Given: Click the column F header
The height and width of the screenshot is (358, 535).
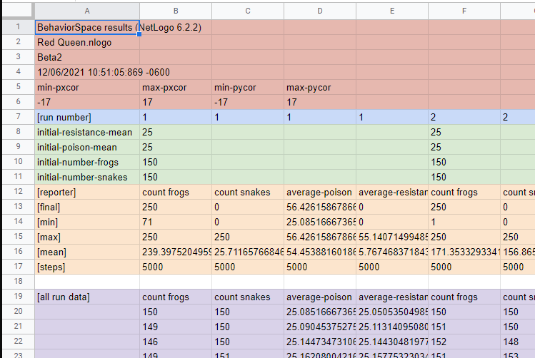Looking at the screenshot, I should (x=464, y=11).
